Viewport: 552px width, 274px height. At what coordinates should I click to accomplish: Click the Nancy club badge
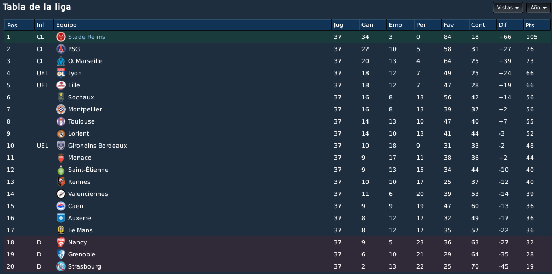coord(61,242)
